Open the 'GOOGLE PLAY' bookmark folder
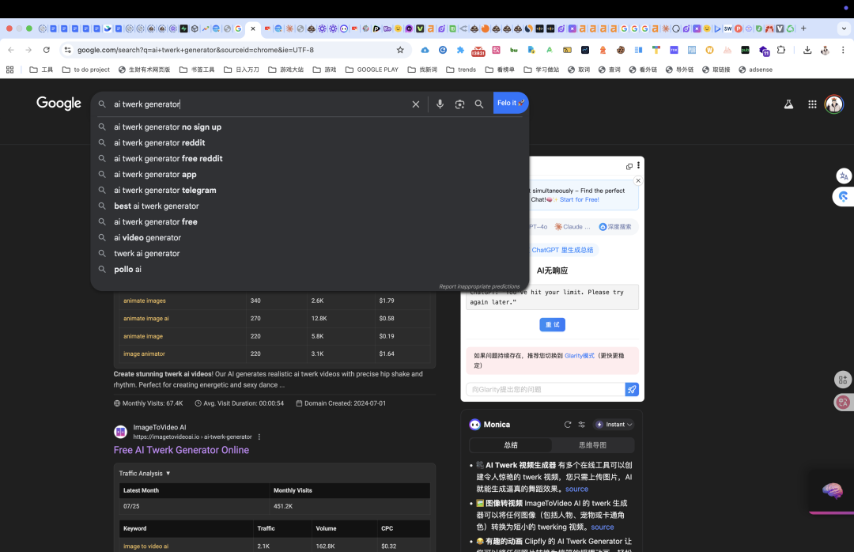 [x=372, y=70]
